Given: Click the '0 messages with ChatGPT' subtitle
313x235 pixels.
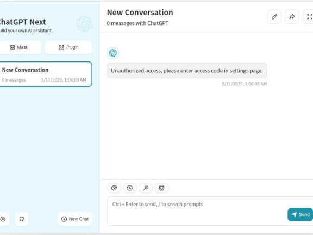Looking at the screenshot, I should [x=137, y=23].
